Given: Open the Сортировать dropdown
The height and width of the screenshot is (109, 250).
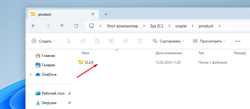Looking at the screenshot, I should click(168, 41).
